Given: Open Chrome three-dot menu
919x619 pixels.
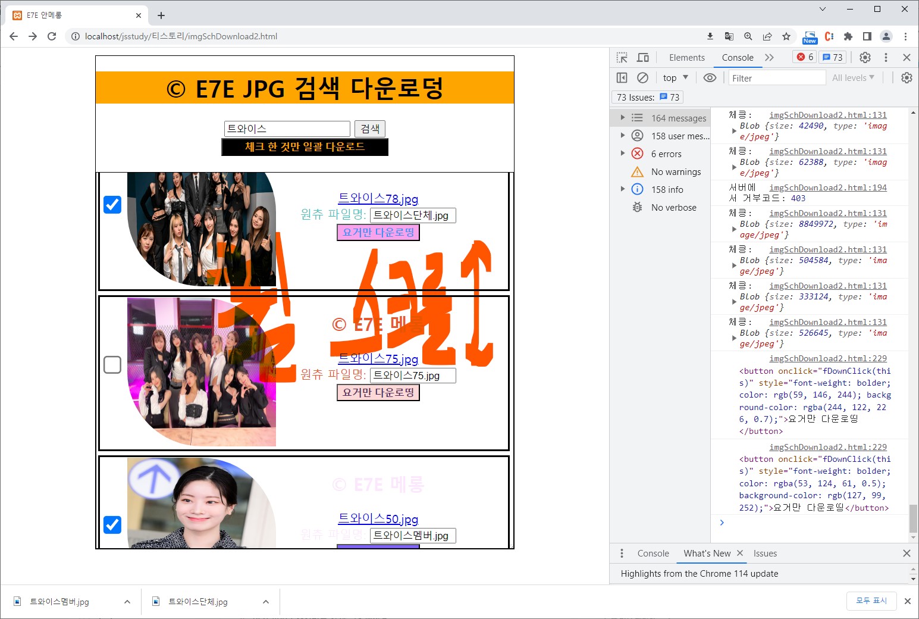Looking at the screenshot, I should tap(905, 36).
